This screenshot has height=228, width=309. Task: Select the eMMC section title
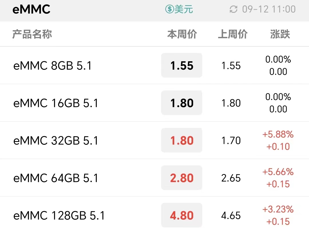tap(31, 9)
